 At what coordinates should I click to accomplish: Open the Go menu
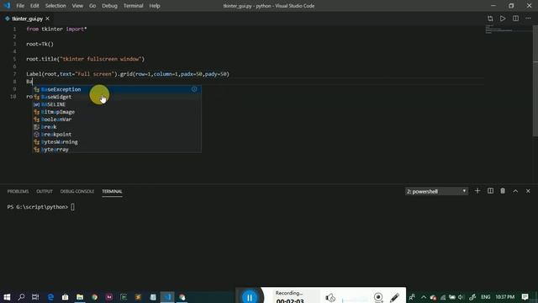coord(92,6)
